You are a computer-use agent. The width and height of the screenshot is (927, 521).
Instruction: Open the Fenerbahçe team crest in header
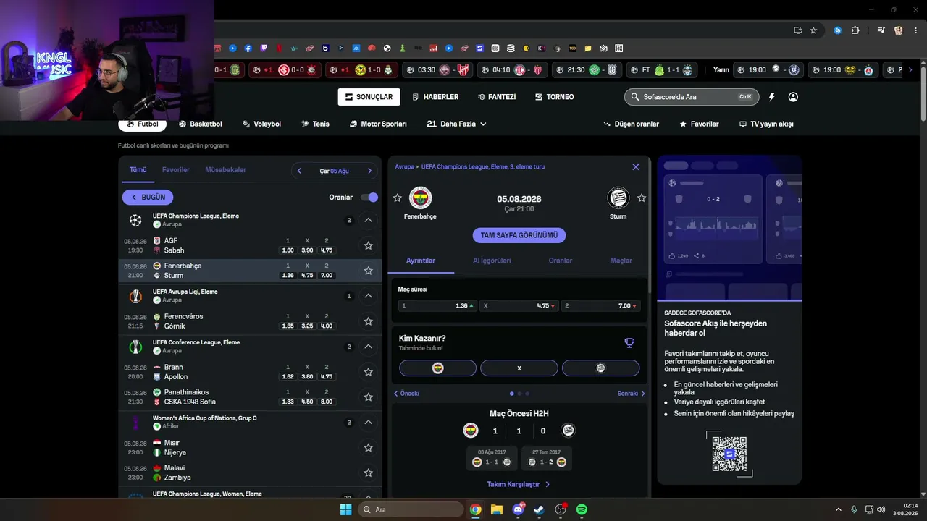[420, 198]
